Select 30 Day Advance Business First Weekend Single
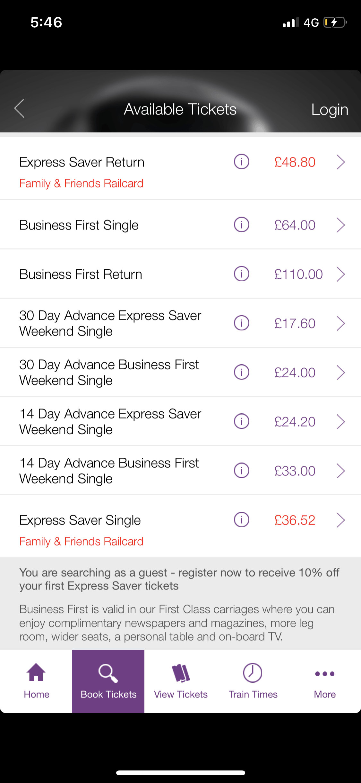 pos(109,373)
